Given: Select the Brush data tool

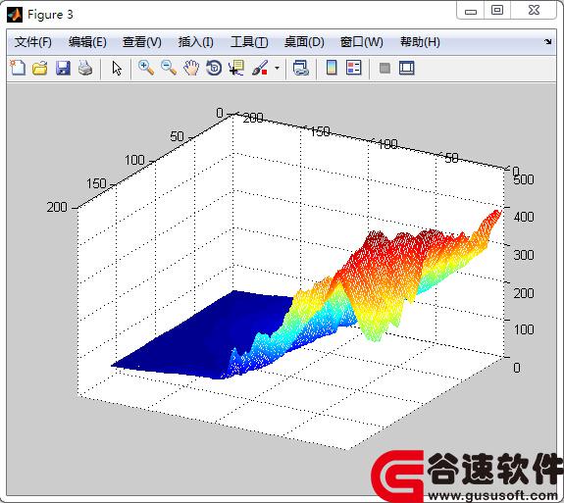Looking at the screenshot, I should tap(260, 68).
